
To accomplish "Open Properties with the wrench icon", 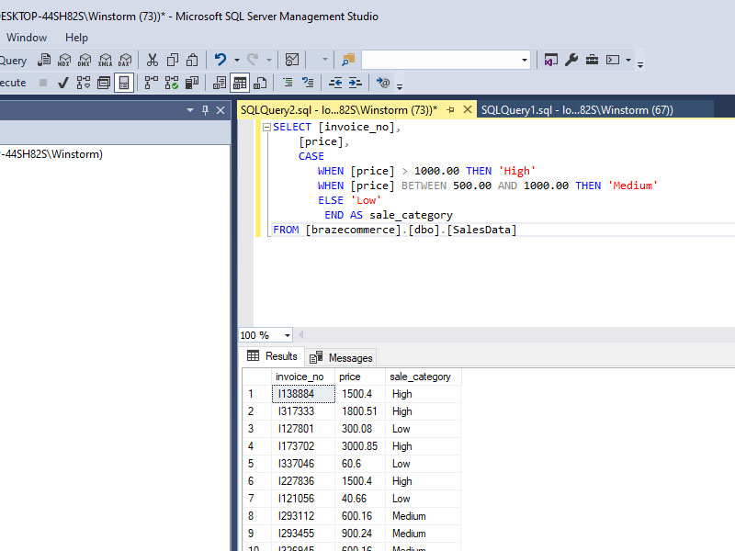I will [x=571, y=61].
